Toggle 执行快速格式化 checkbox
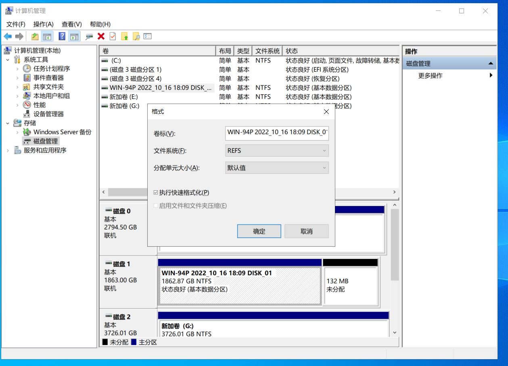This screenshot has height=366, width=508. coord(156,193)
